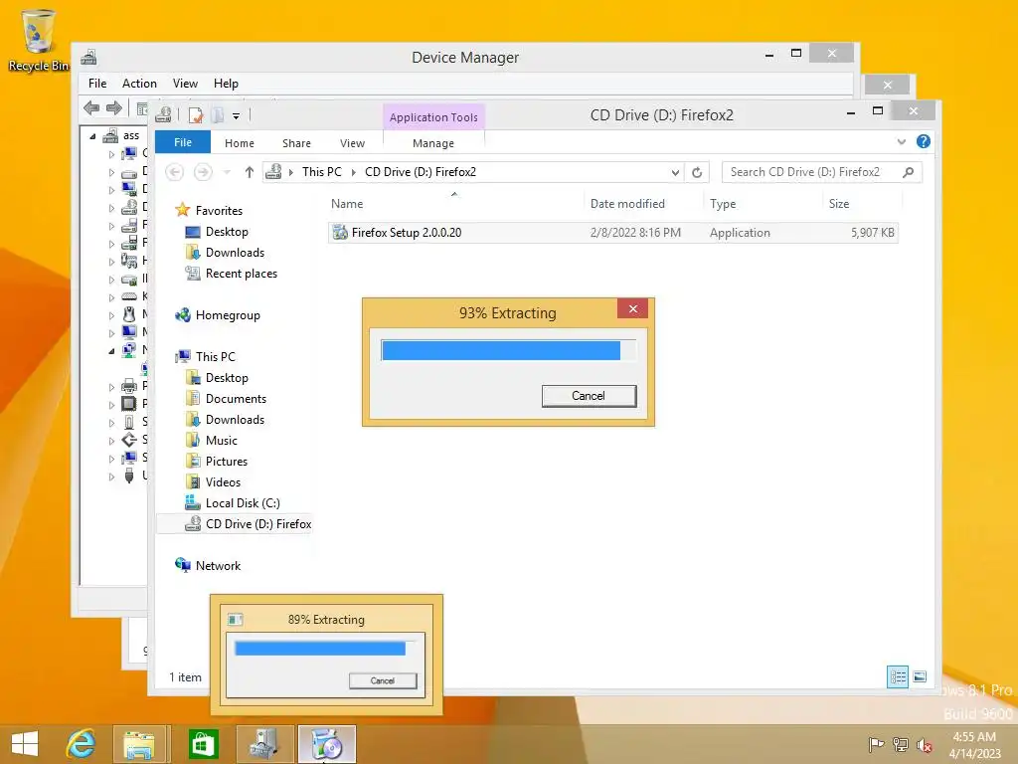Go up one level with the Up arrow

(250, 172)
